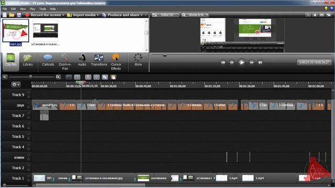Click the timeline zoom out magnifier
The height and width of the screenshot is (188, 335).
5,77
